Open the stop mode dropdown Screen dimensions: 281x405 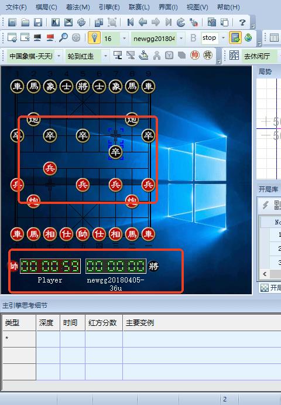click(223, 38)
